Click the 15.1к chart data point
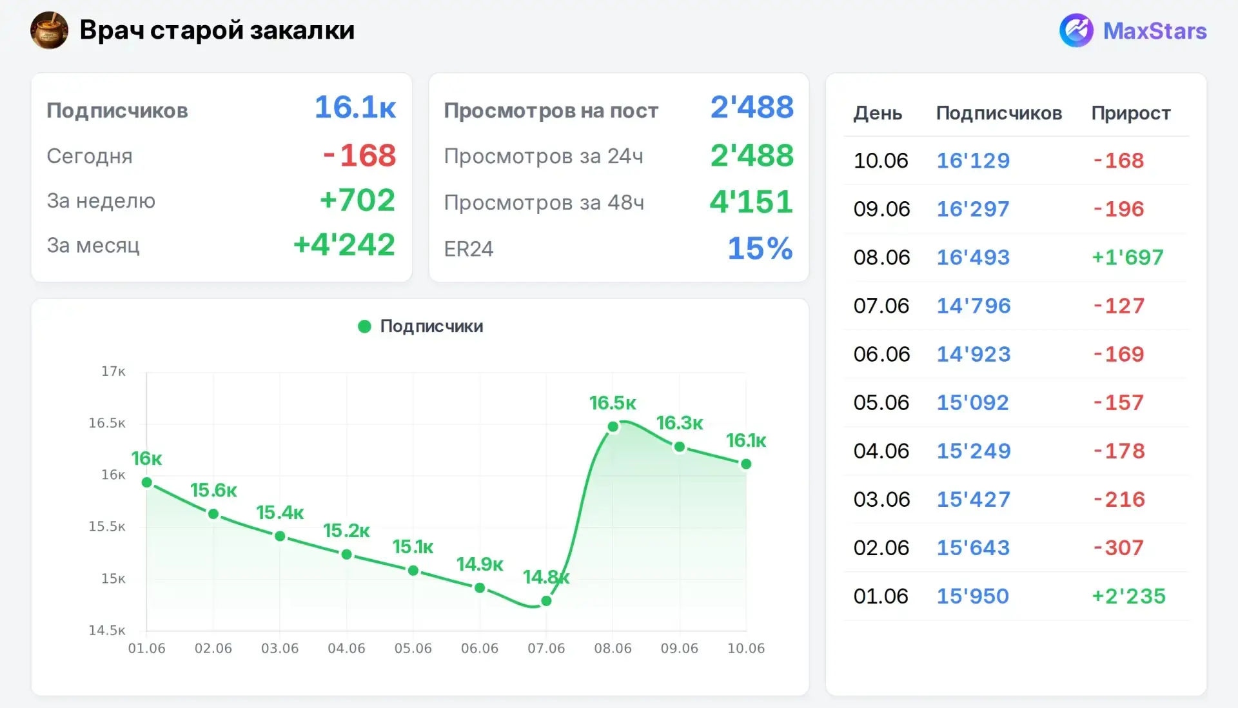 click(x=413, y=571)
